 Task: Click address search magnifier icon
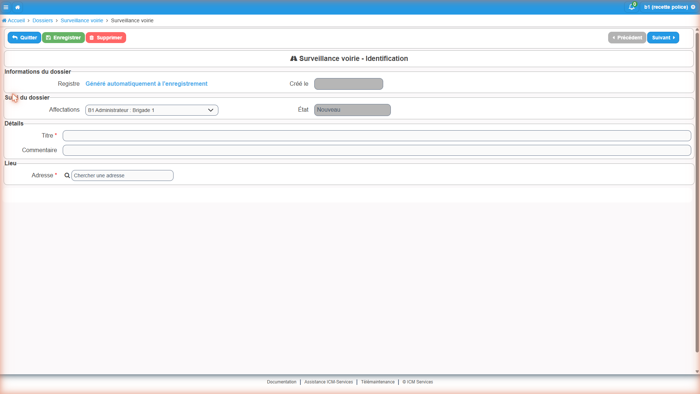coord(67,175)
